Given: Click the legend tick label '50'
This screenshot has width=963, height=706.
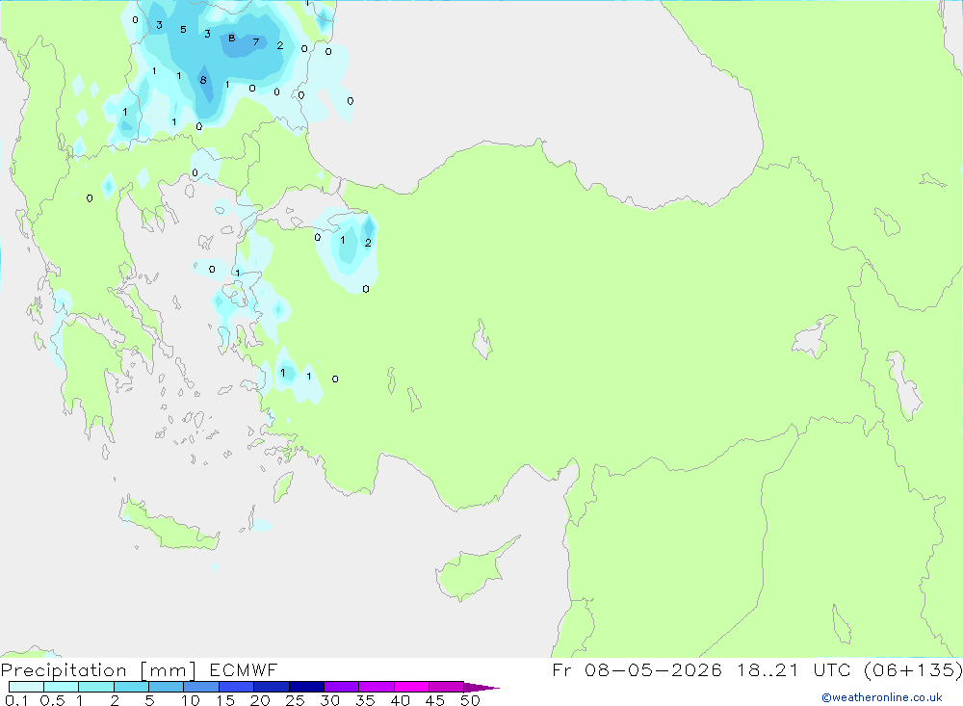Looking at the screenshot, I should (470, 700).
